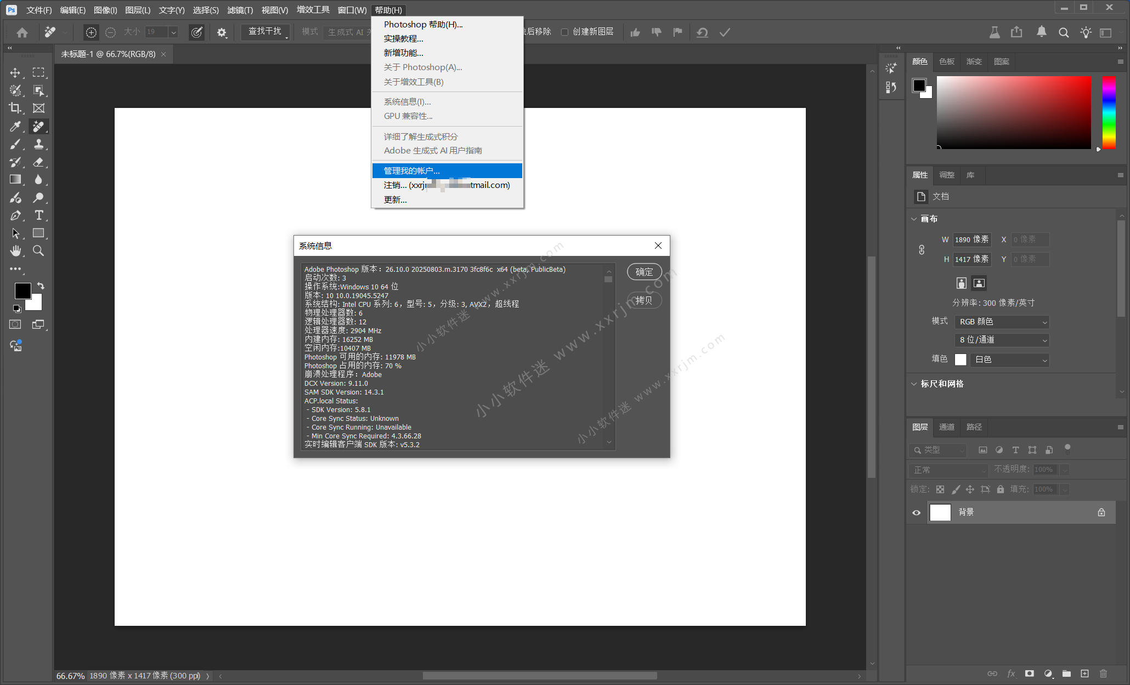Open the 文件(F) menu
The image size is (1130, 685).
[39, 10]
